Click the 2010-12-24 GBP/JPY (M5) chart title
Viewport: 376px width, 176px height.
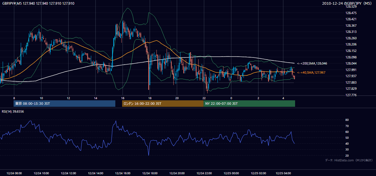[x=347, y=3]
